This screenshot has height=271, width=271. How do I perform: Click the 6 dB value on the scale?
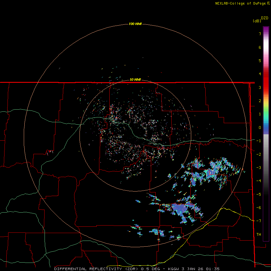click(260, 47)
